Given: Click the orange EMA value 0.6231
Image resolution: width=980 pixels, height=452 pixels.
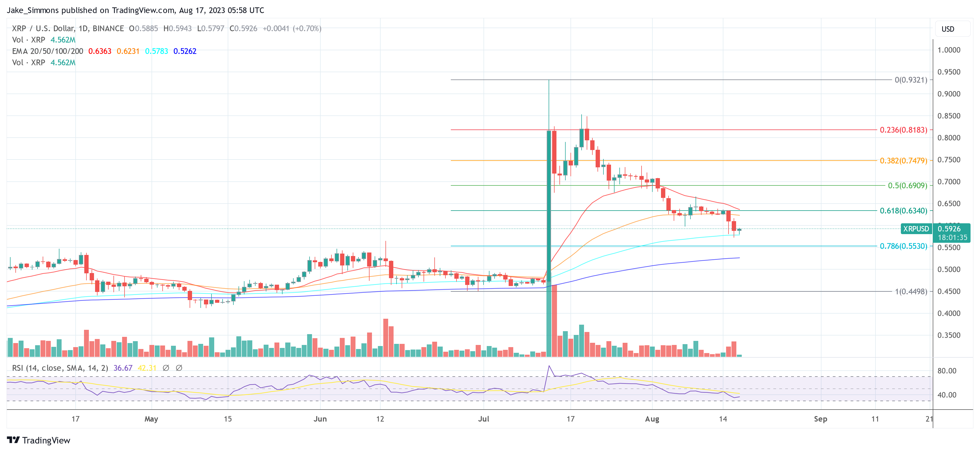Looking at the screenshot, I should point(128,51).
